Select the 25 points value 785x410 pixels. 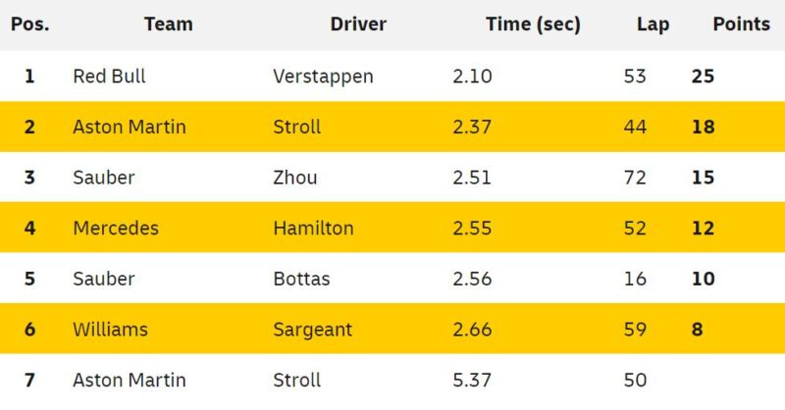coord(703,77)
